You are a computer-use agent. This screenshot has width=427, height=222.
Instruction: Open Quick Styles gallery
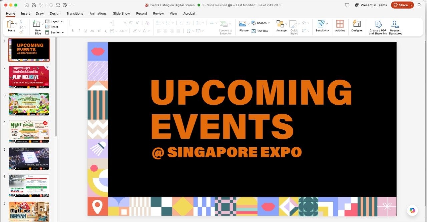tap(294, 27)
